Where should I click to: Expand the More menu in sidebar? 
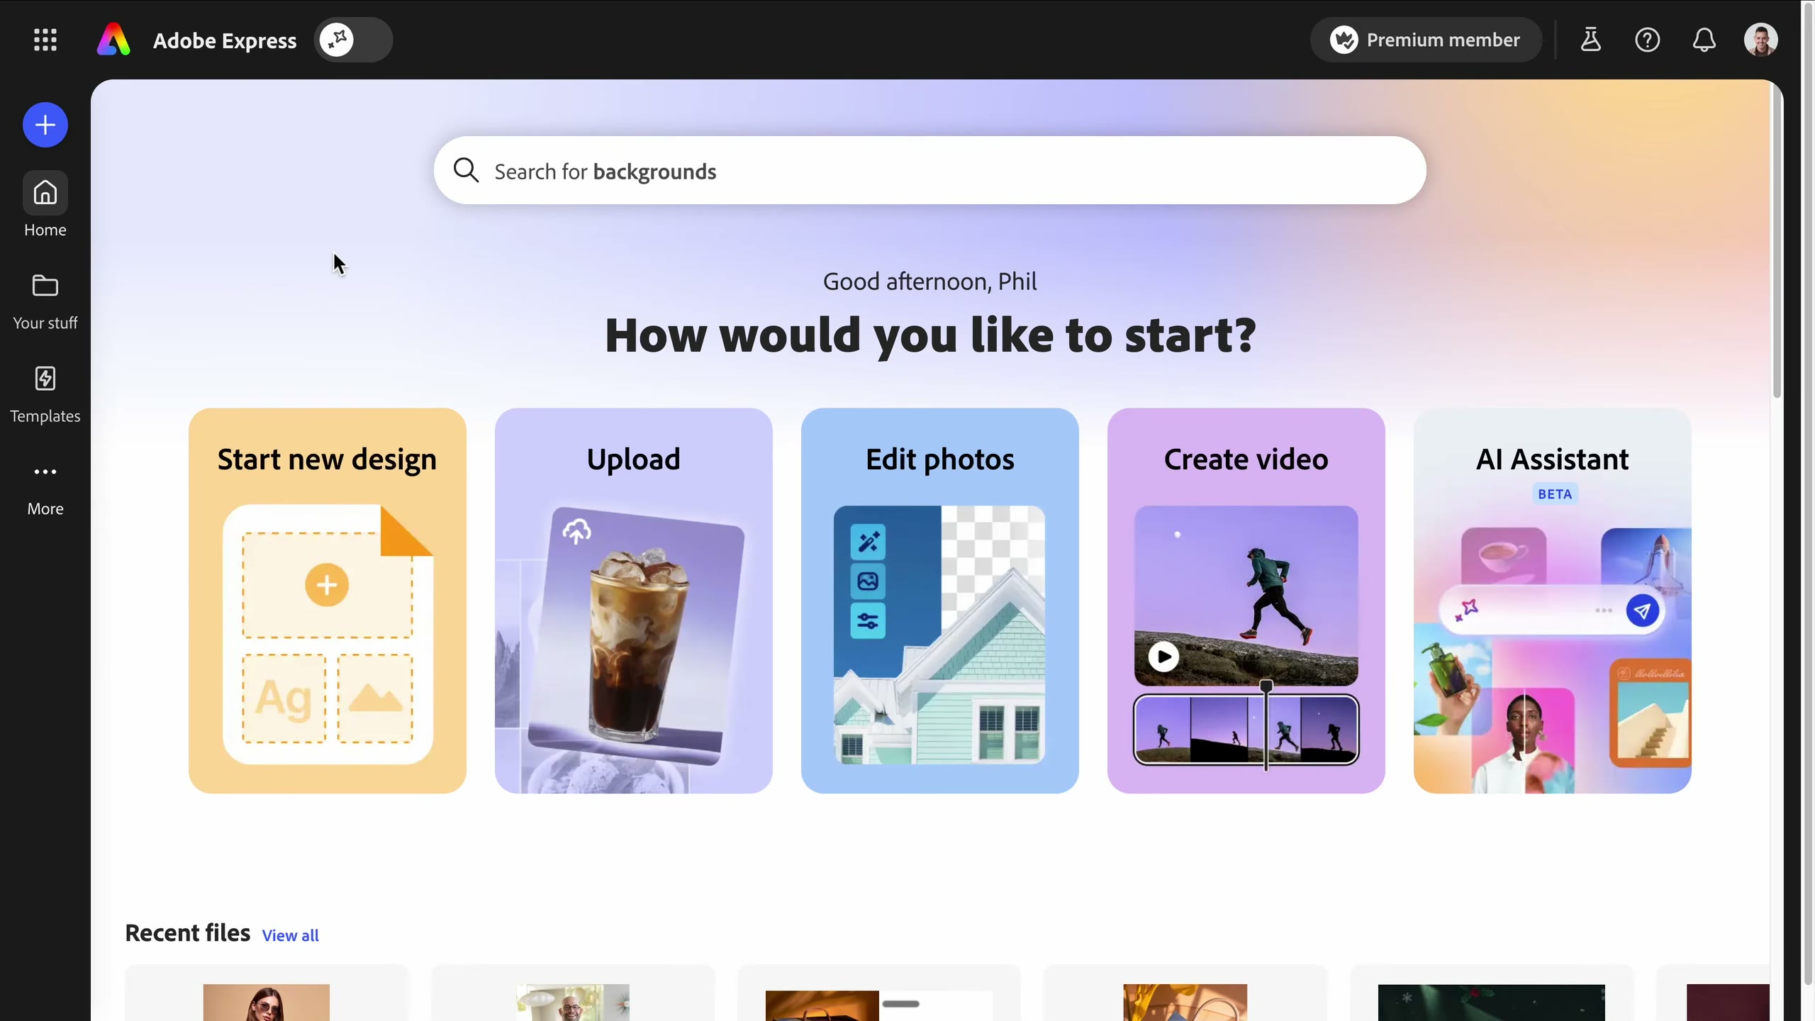(x=45, y=489)
